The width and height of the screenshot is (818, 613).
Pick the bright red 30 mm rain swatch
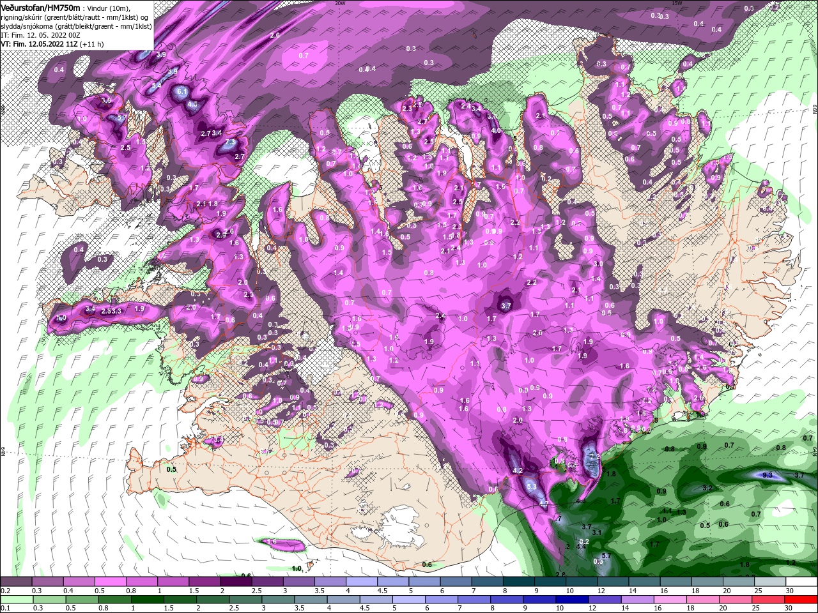click(800, 599)
